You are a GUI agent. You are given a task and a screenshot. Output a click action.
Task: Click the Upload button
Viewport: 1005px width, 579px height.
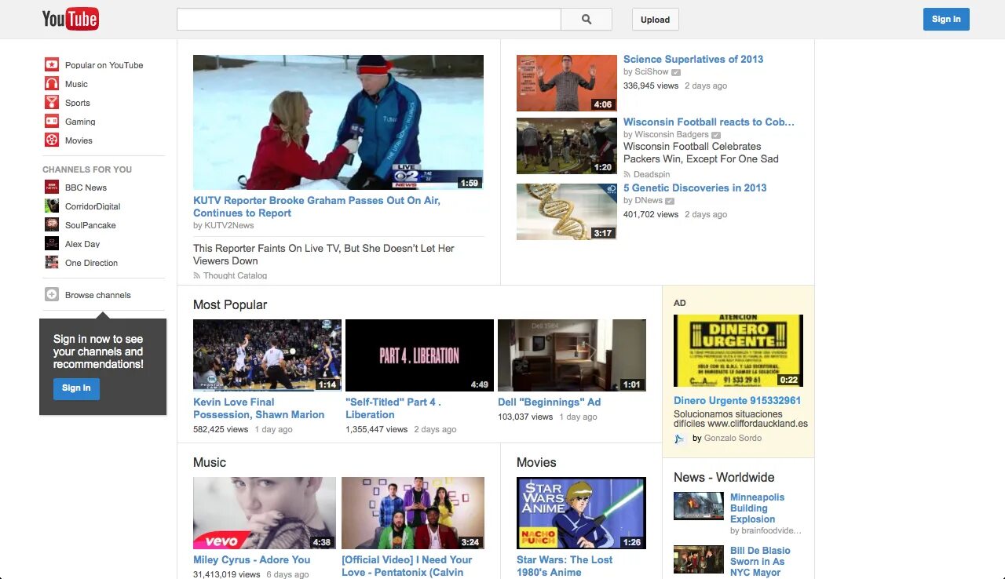[x=655, y=20]
